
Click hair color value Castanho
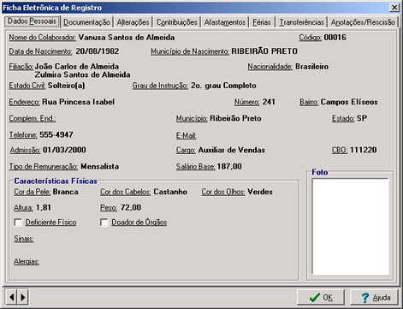click(x=170, y=192)
